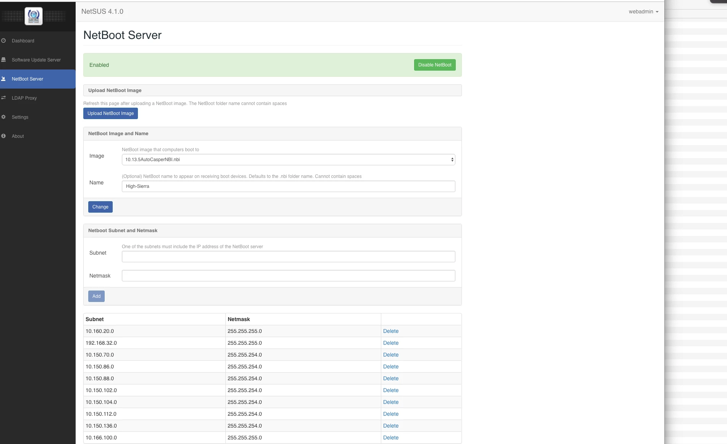Viewport: 727px width, 444px height.
Task: Delete subnet 10.150.136.0
Action: click(391, 426)
